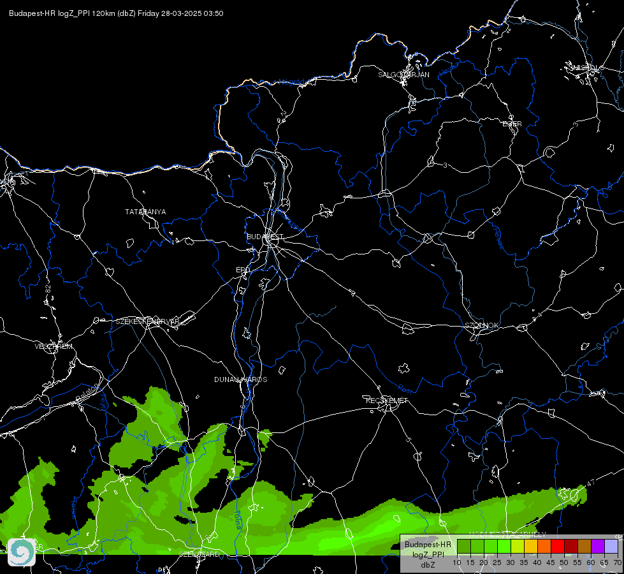This screenshot has width=624, height=574.
Task: Click road number 82 label
Action: pyautogui.click(x=48, y=290)
